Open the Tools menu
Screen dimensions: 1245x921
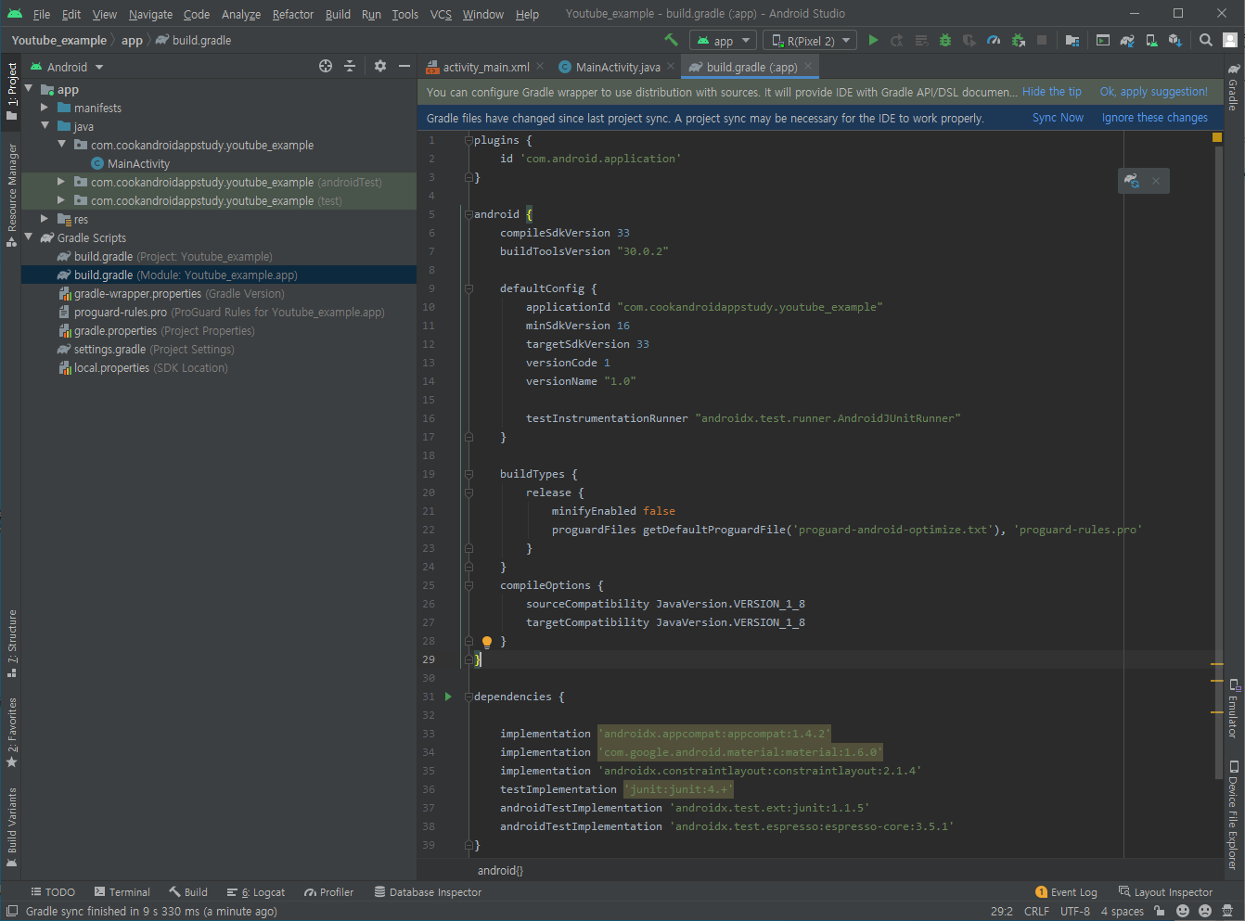click(x=404, y=14)
